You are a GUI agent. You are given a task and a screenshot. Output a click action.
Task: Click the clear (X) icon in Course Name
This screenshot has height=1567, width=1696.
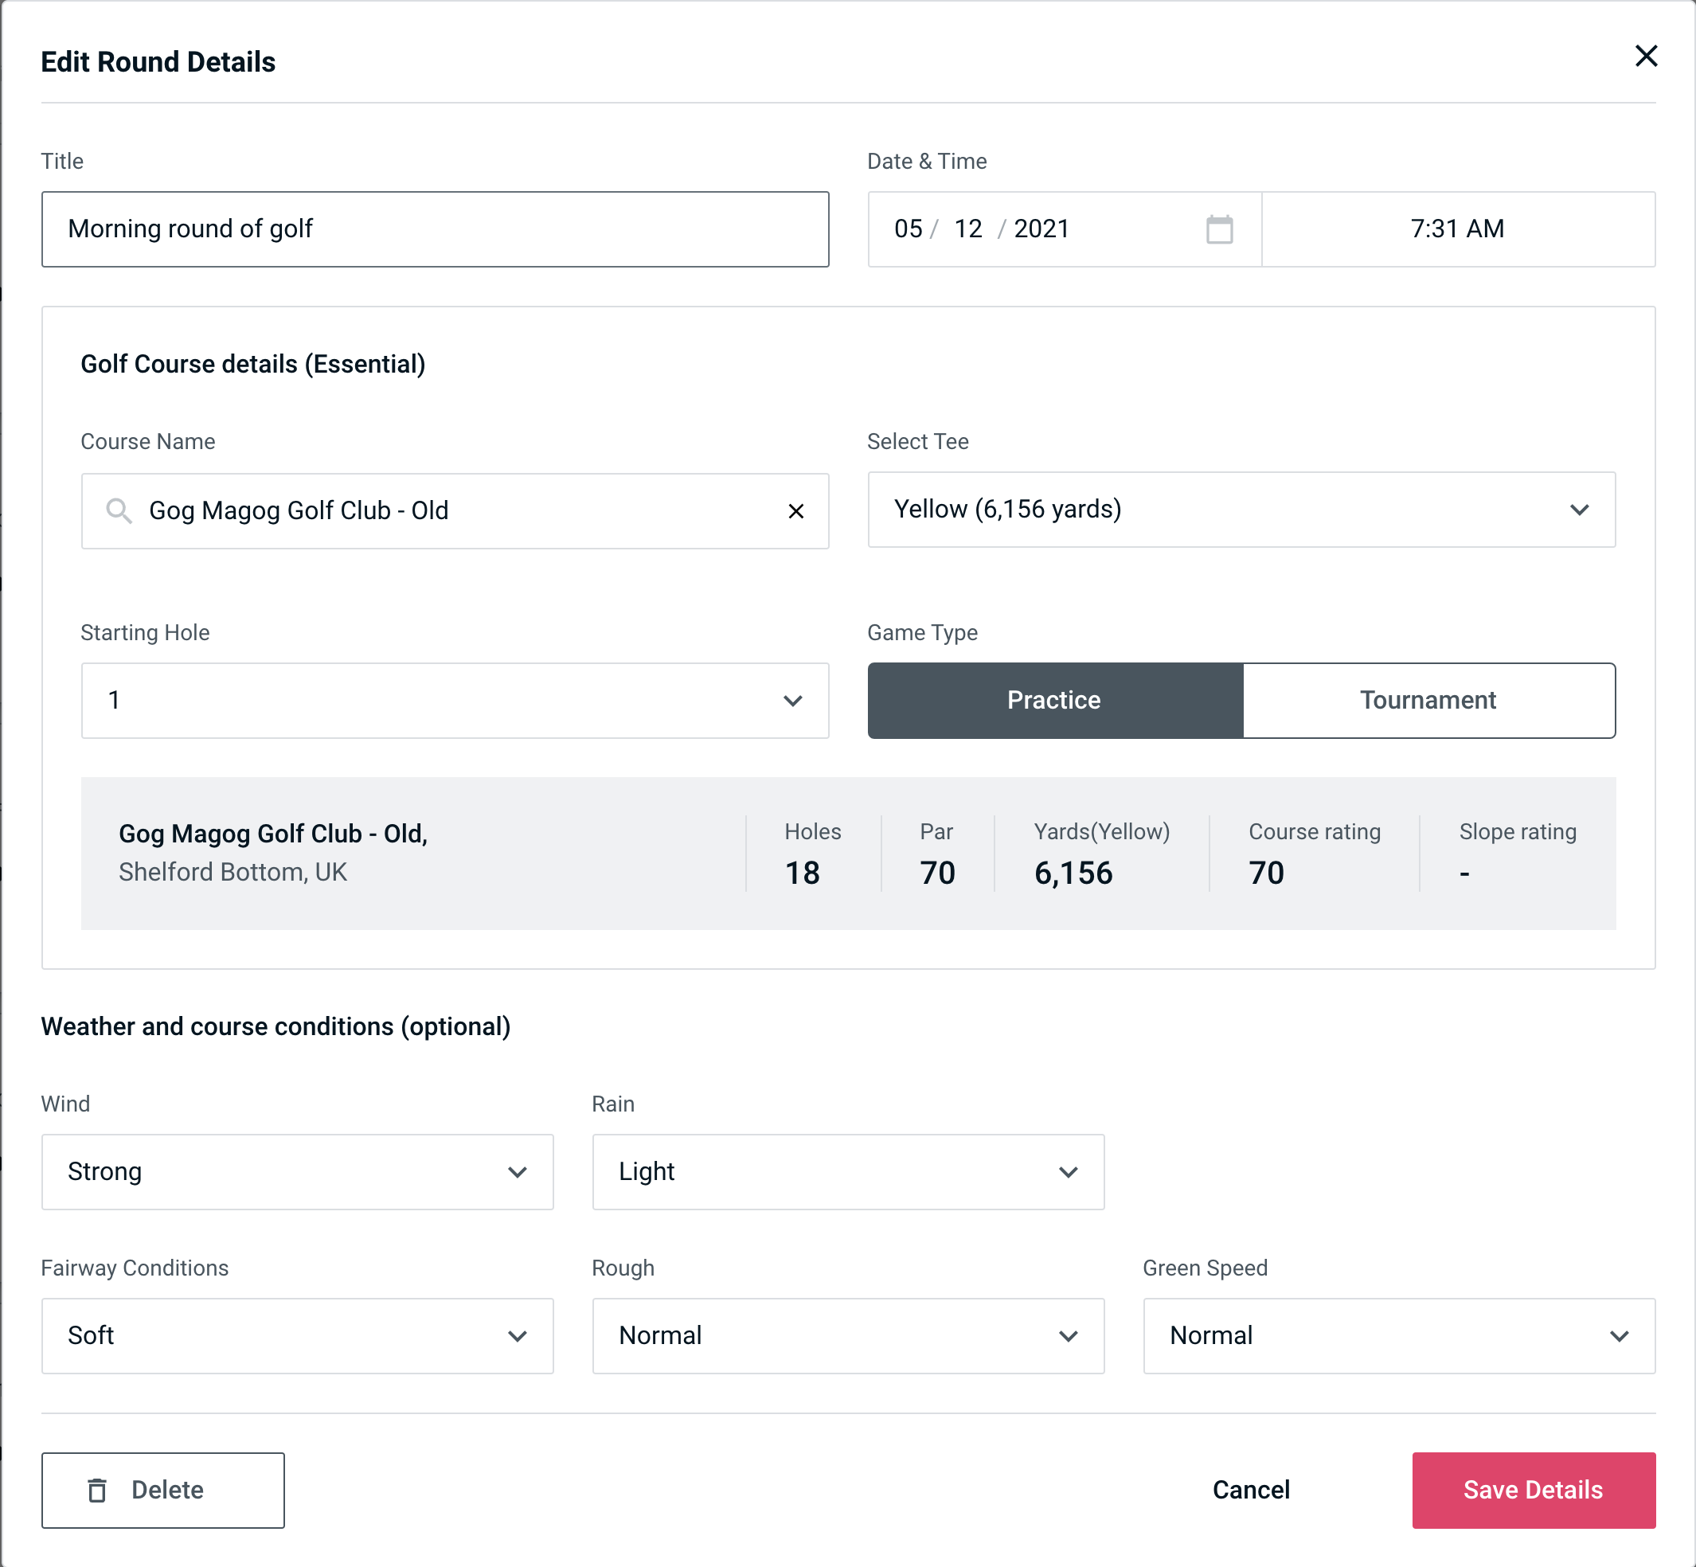tap(796, 511)
